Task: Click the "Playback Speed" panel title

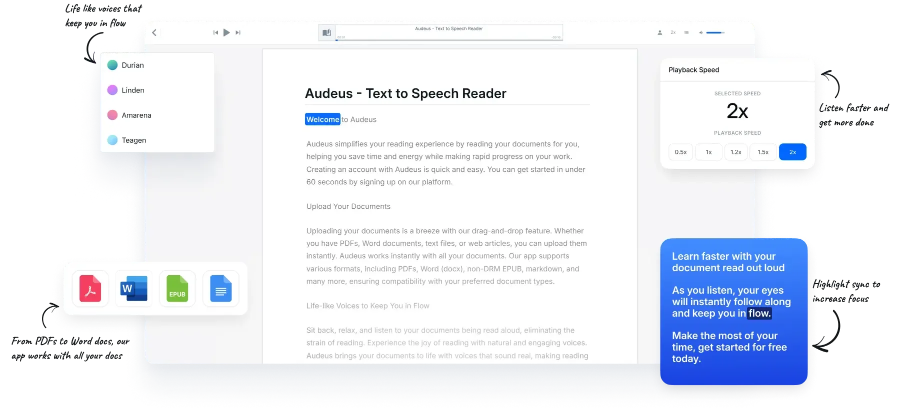Action: 694,70
